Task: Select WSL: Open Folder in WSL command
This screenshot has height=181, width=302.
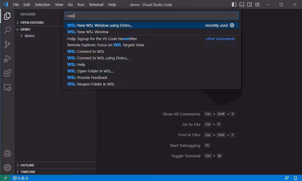Action: coord(151,71)
